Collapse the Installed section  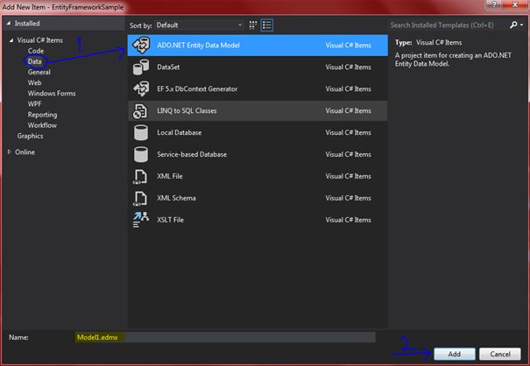[9, 24]
